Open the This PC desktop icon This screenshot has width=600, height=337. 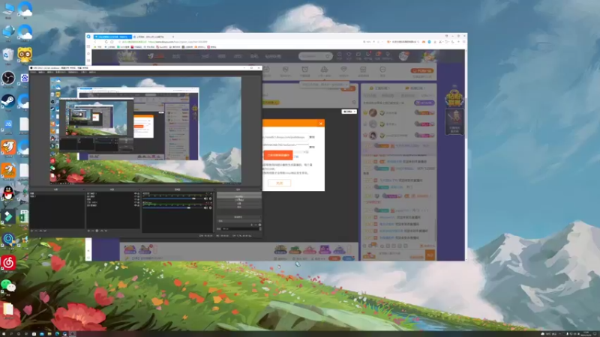(x=8, y=9)
